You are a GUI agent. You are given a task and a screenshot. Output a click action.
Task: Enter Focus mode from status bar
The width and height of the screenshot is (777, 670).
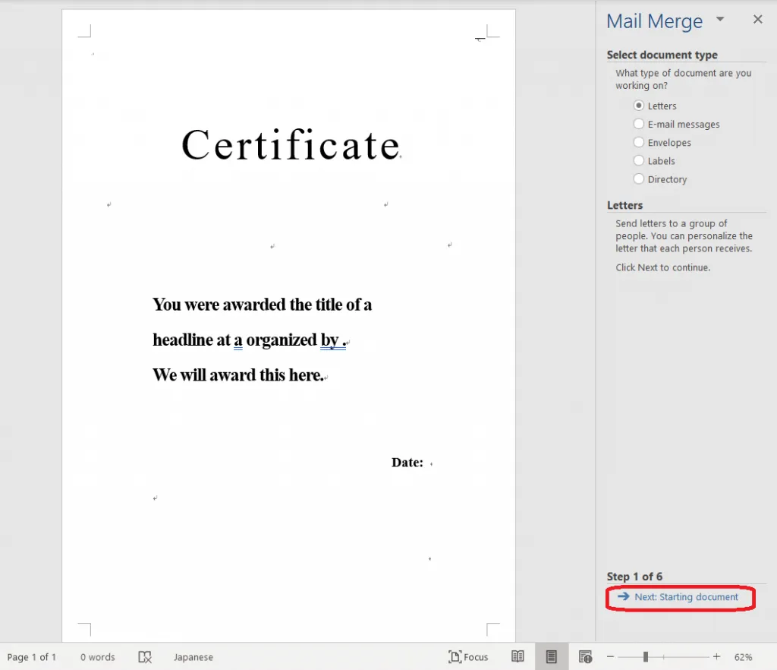click(468, 657)
